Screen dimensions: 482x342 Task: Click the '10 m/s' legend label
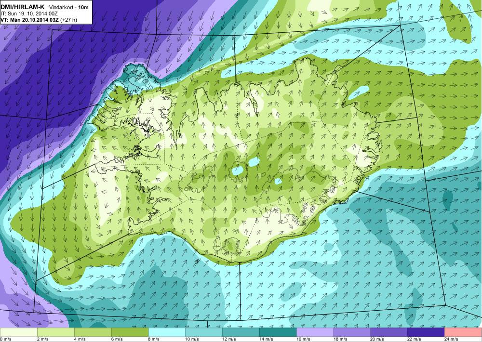click(192, 339)
